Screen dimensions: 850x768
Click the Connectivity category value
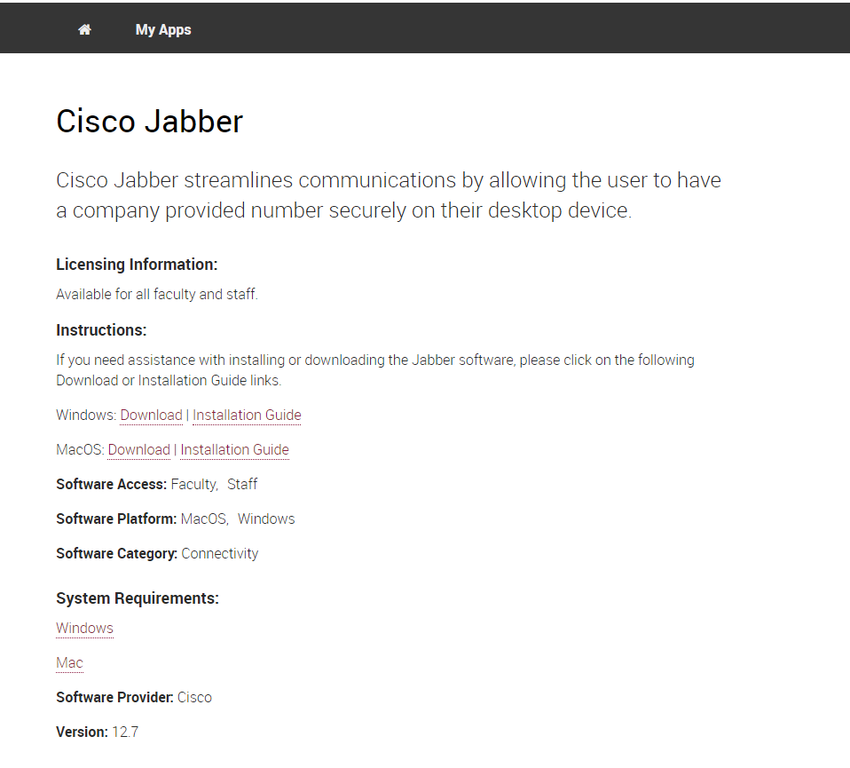(220, 553)
